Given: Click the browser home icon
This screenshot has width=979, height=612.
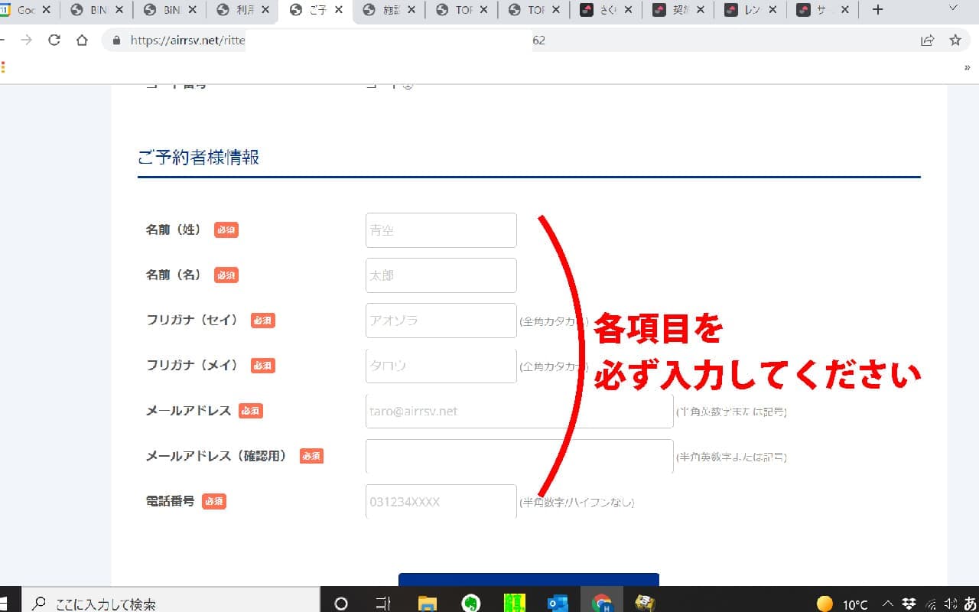Looking at the screenshot, I should [x=82, y=41].
